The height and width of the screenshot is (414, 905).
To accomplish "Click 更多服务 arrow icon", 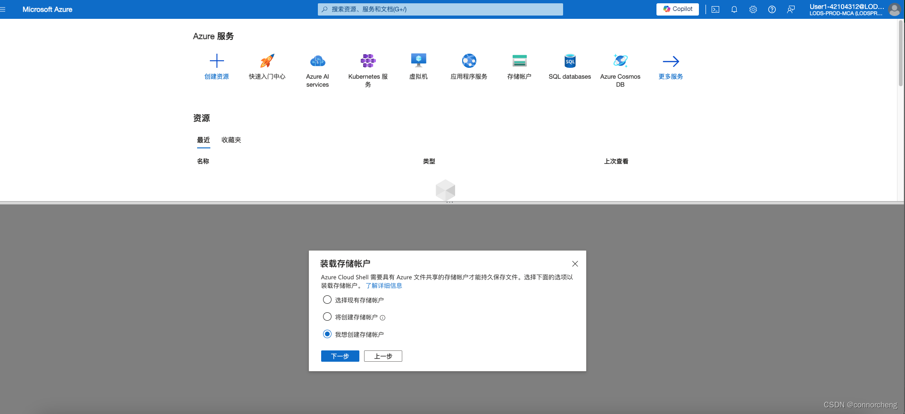I will 671,61.
